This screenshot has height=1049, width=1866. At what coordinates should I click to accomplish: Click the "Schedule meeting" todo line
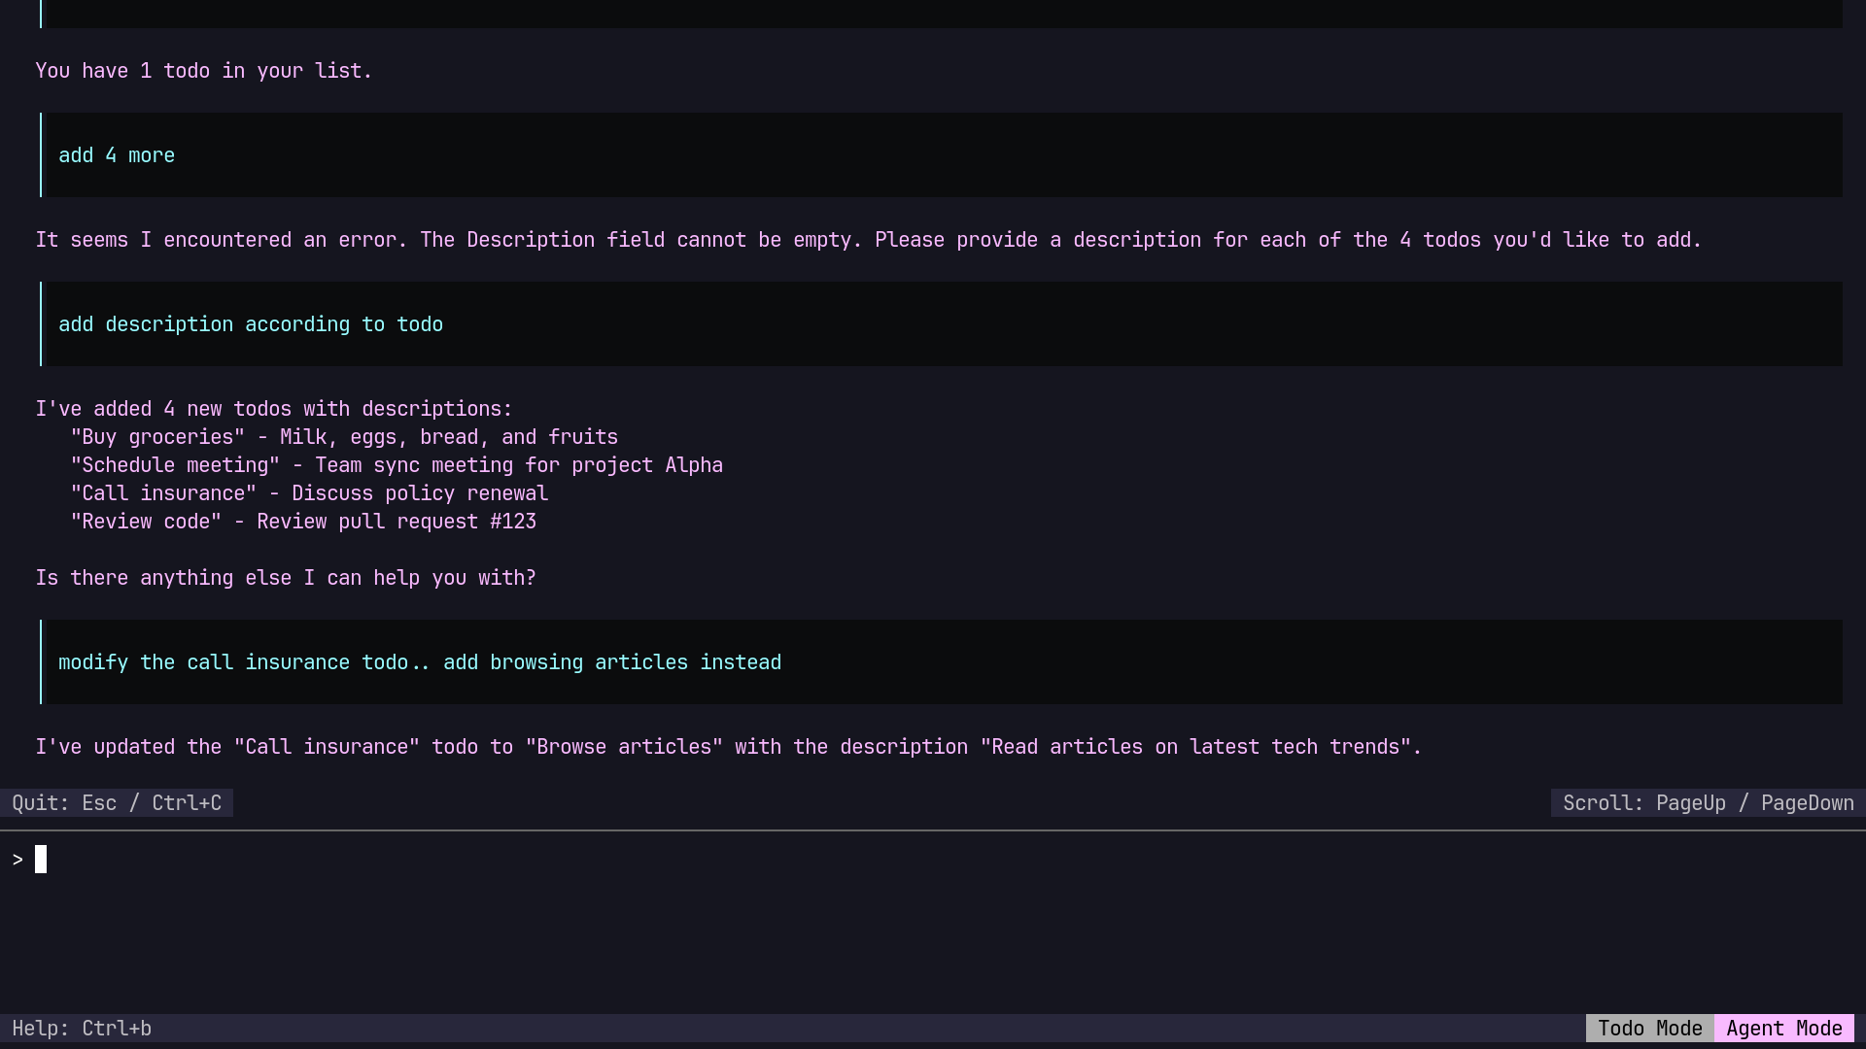point(397,465)
